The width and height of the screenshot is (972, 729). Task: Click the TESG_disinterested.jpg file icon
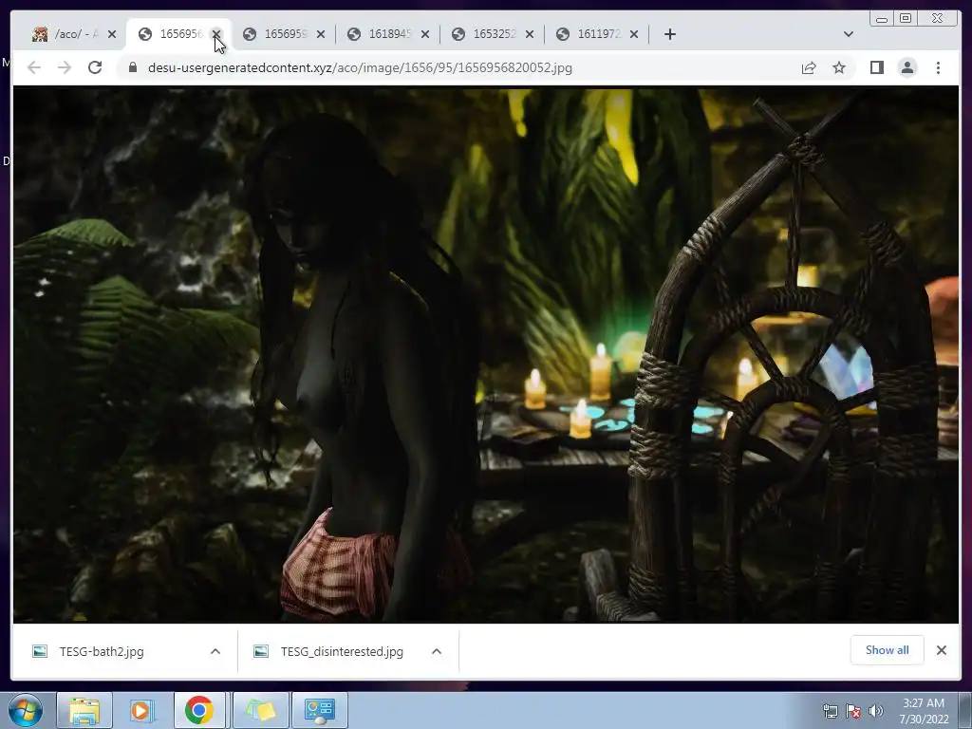click(x=261, y=651)
